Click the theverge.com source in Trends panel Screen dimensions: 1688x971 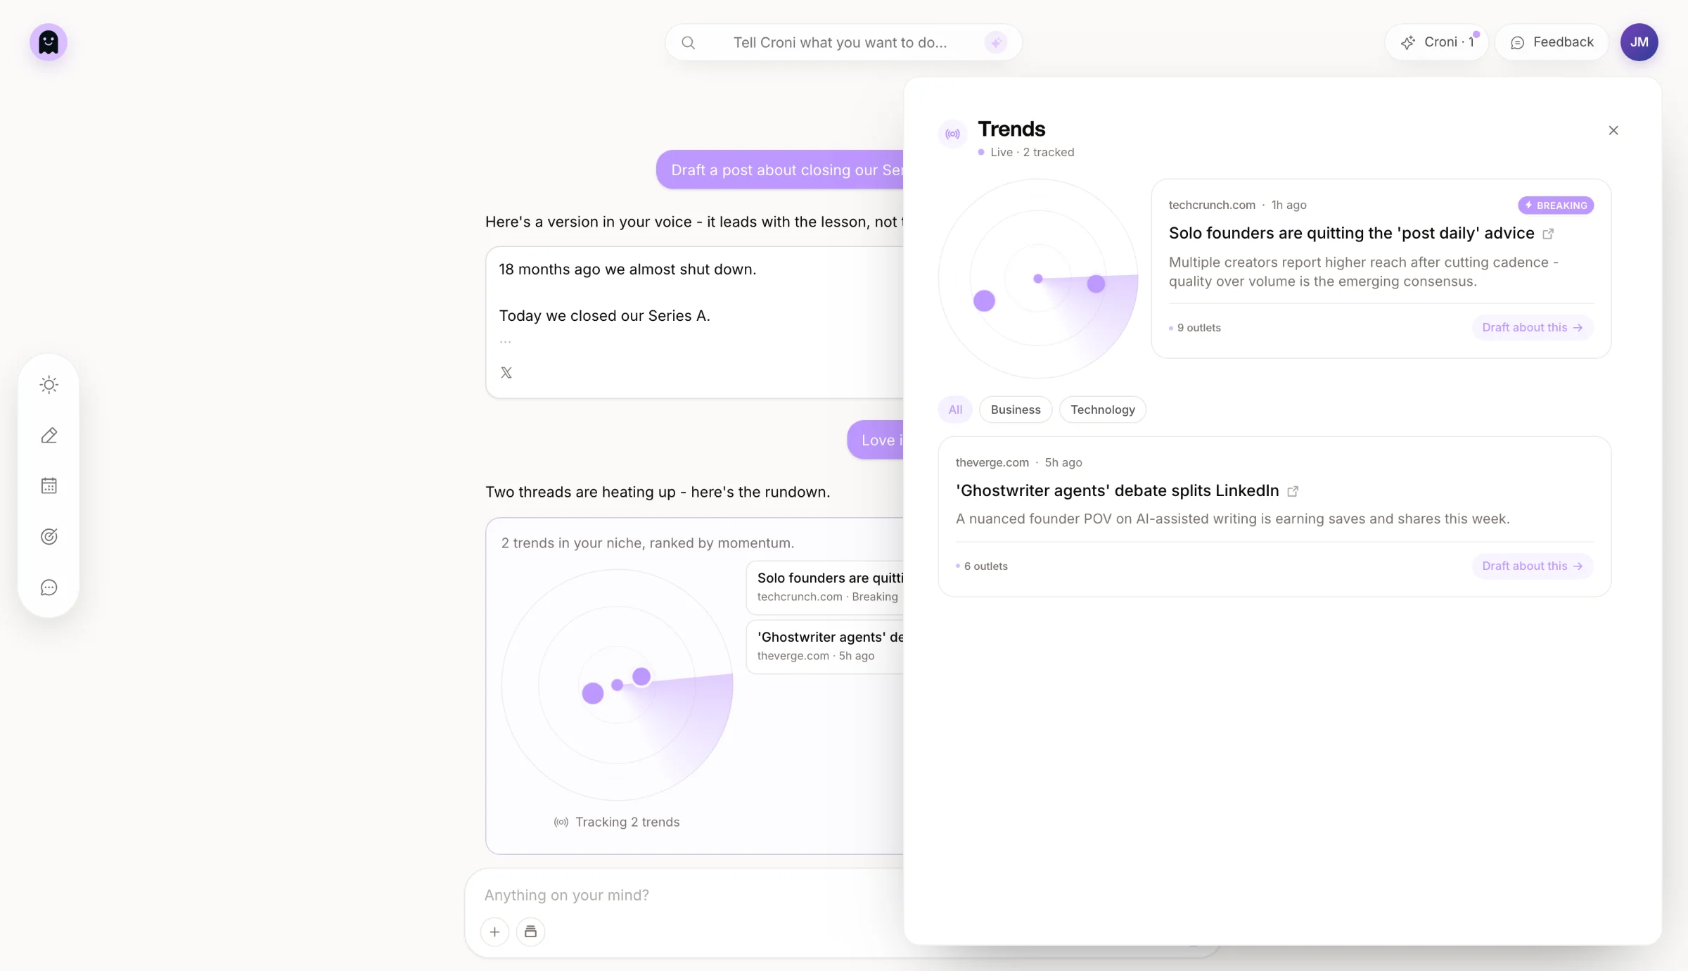tap(992, 462)
